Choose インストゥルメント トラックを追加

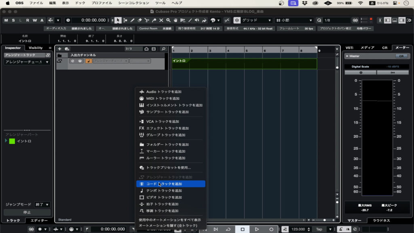click(x=171, y=105)
